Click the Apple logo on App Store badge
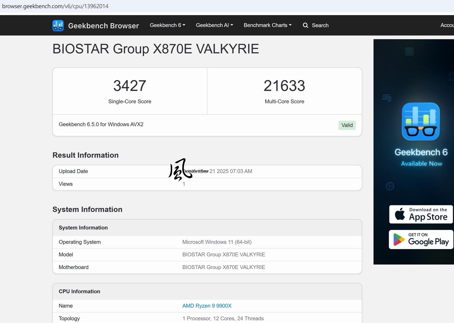The height and width of the screenshot is (323, 454). pos(400,214)
